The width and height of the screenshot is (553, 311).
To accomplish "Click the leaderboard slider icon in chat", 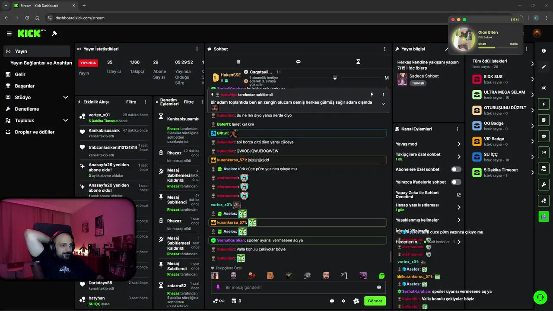I will [x=335, y=78].
